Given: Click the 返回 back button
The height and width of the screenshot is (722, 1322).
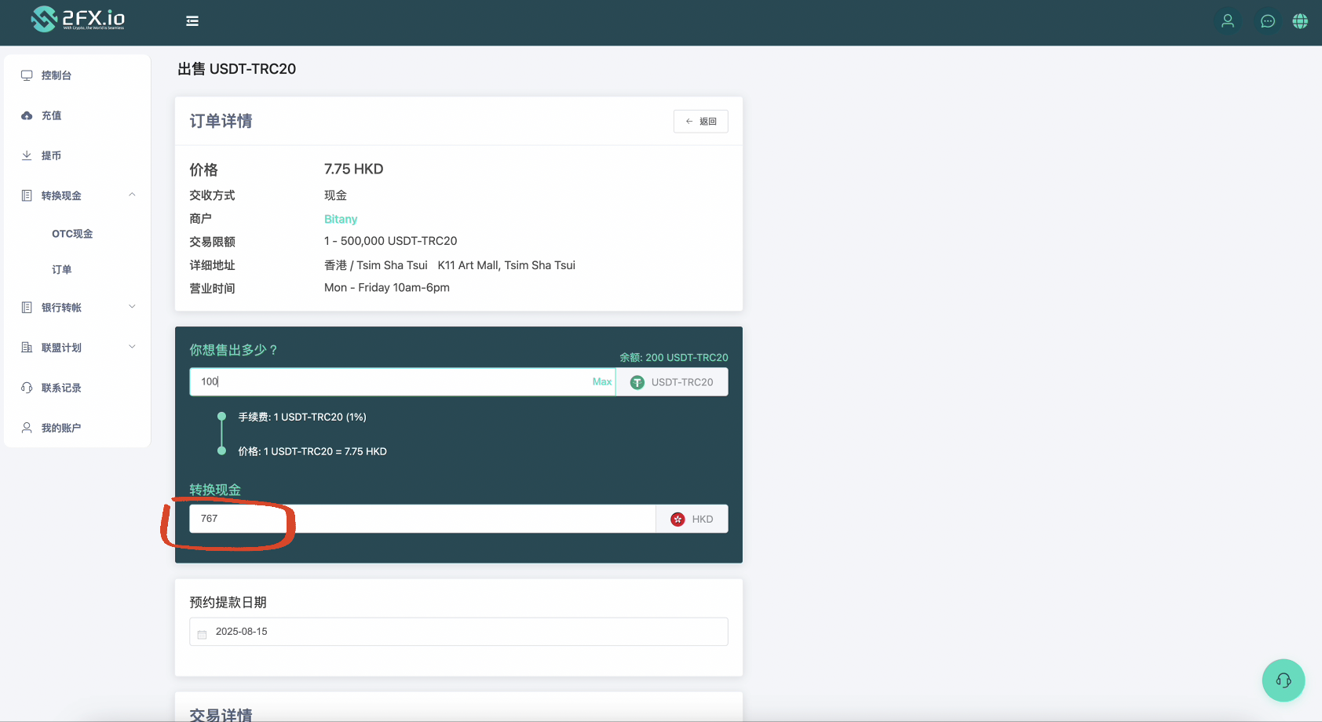Looking at the screenshot, I should [x=700, y=122].
